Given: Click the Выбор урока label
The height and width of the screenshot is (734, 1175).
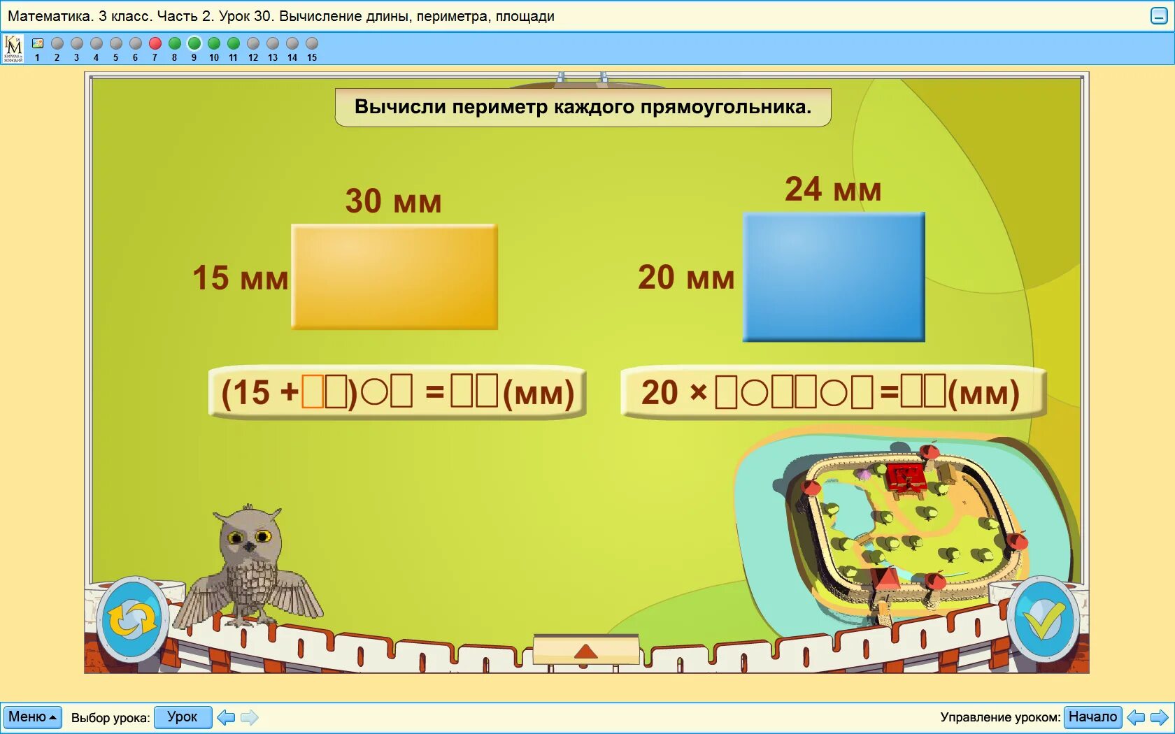Looking at the screenshot, I should pyautogui.click(x=111, y=718).
